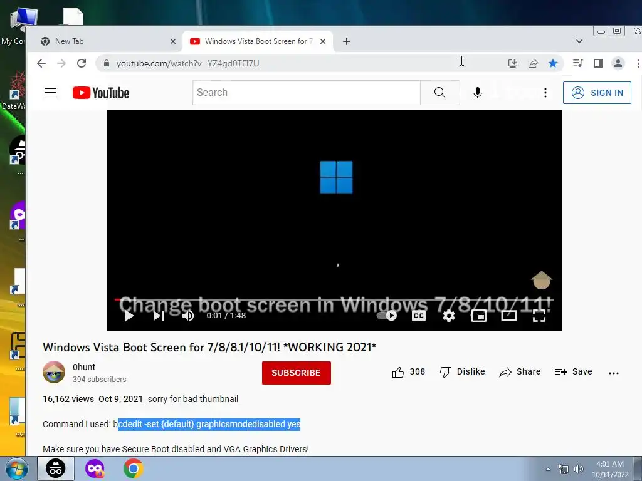
Task: Open Chrome's three-dot menu
Action: [638, 63]
